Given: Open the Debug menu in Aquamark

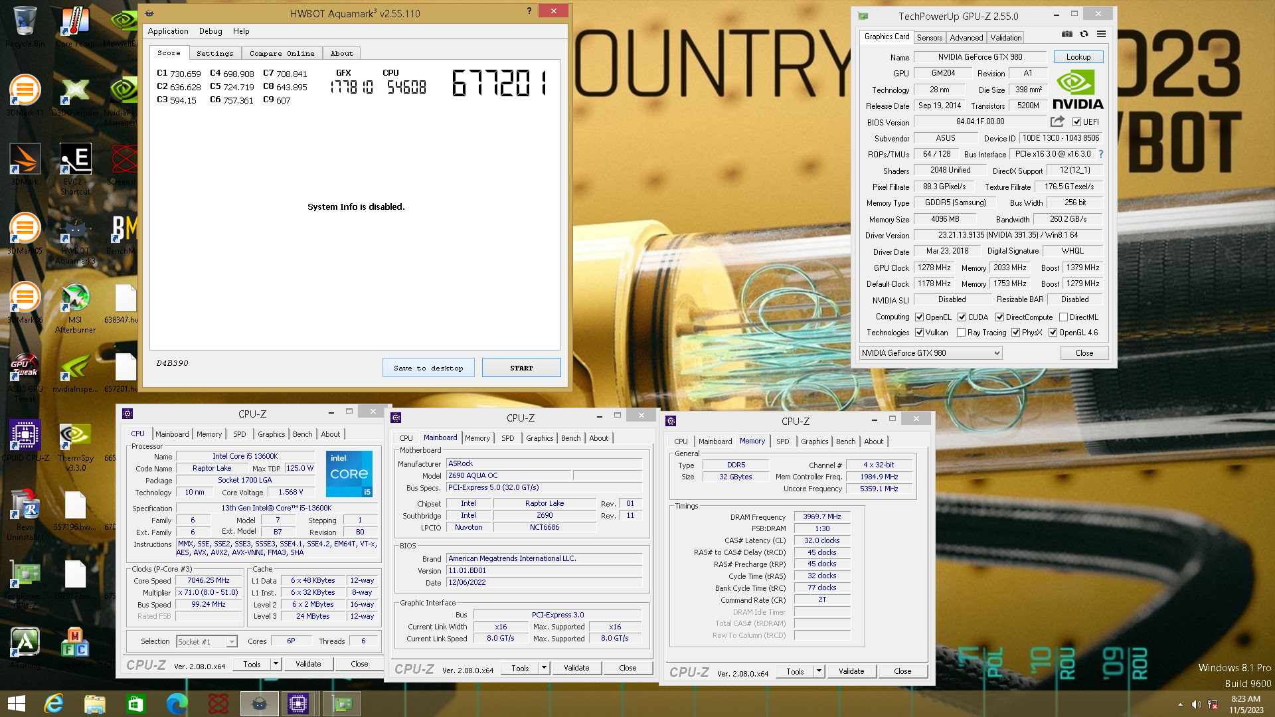Looking at the screenshot, I should click(x=211, y=31).
